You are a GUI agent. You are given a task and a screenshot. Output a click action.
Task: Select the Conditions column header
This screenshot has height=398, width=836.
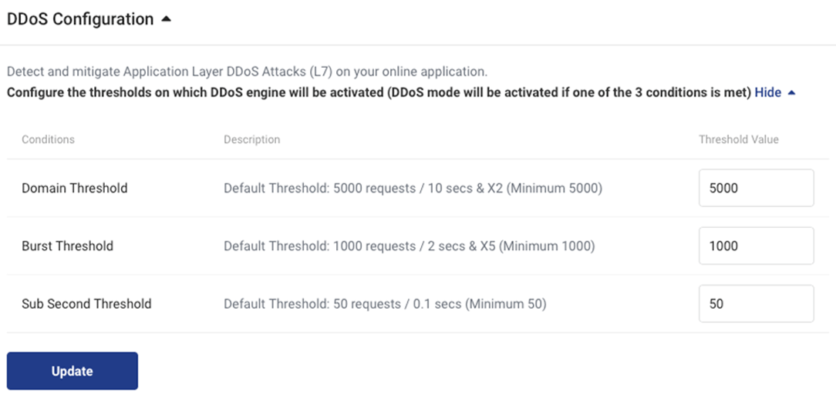48,139
